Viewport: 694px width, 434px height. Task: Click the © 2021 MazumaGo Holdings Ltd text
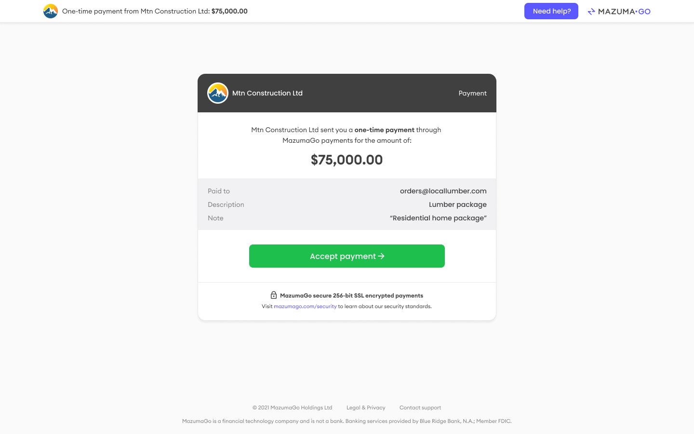[293, 407]
